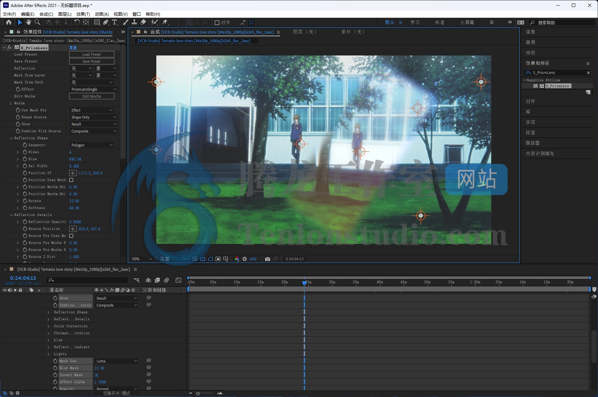Click the Load Preset button
Image resolution: width=598 pixels, height=397 pixels.
(x=92, y=54)
